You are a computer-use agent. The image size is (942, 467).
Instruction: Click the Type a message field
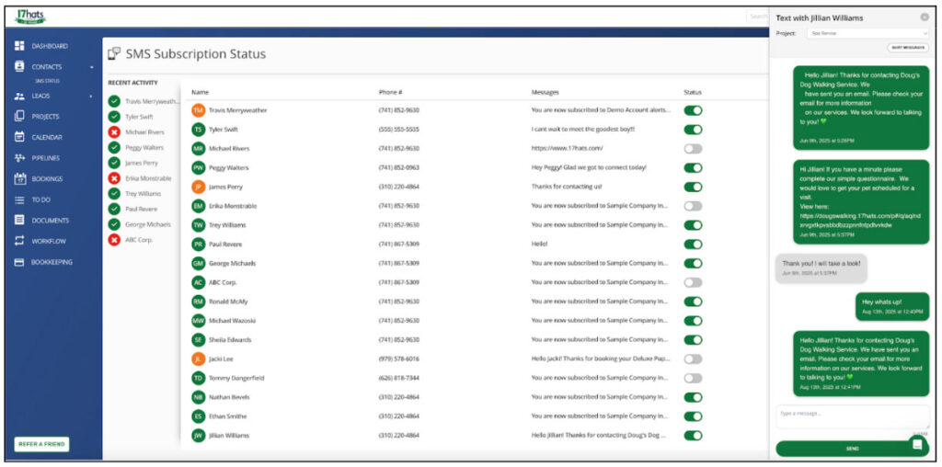tap(851, 415)
